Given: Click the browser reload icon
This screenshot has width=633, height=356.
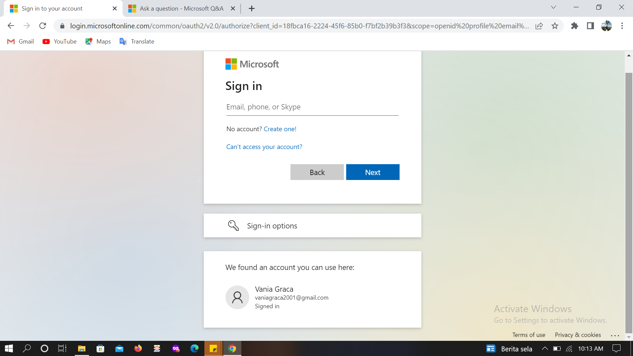Looking at the screenshot, I should (43, 26).
